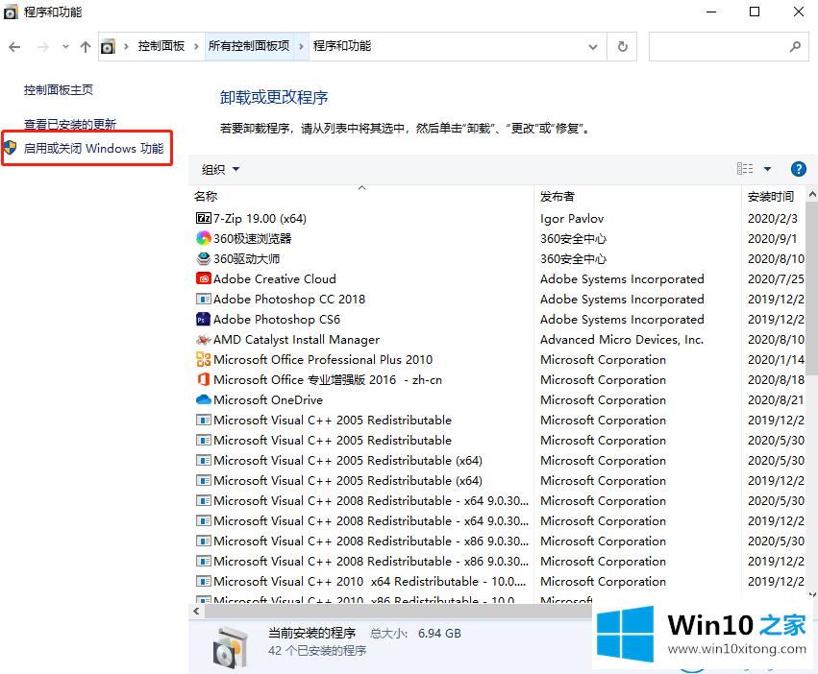This screenshot has height=674, width=818.
Task: Select the 360驱动大师 icon
Action: coord(204,258)
